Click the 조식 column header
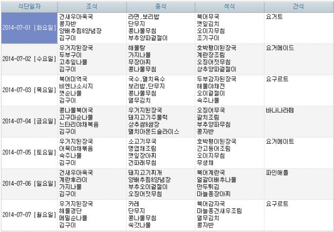The height and width of the screenshot is (232, 334). pos(91,7)
